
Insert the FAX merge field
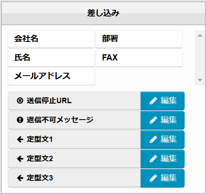(139, 58)
